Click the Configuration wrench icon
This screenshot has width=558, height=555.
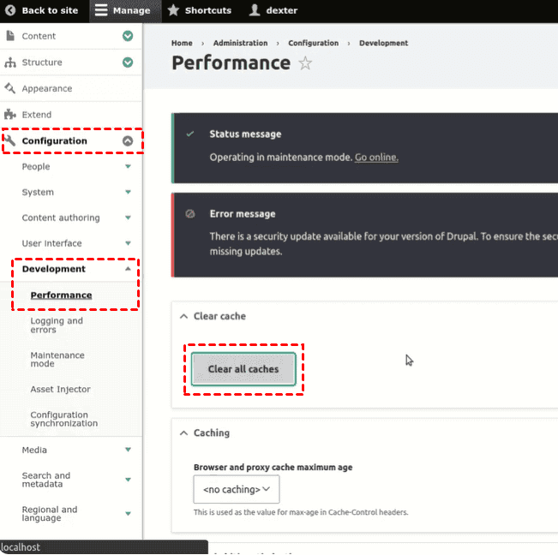[x=10, y=140]
